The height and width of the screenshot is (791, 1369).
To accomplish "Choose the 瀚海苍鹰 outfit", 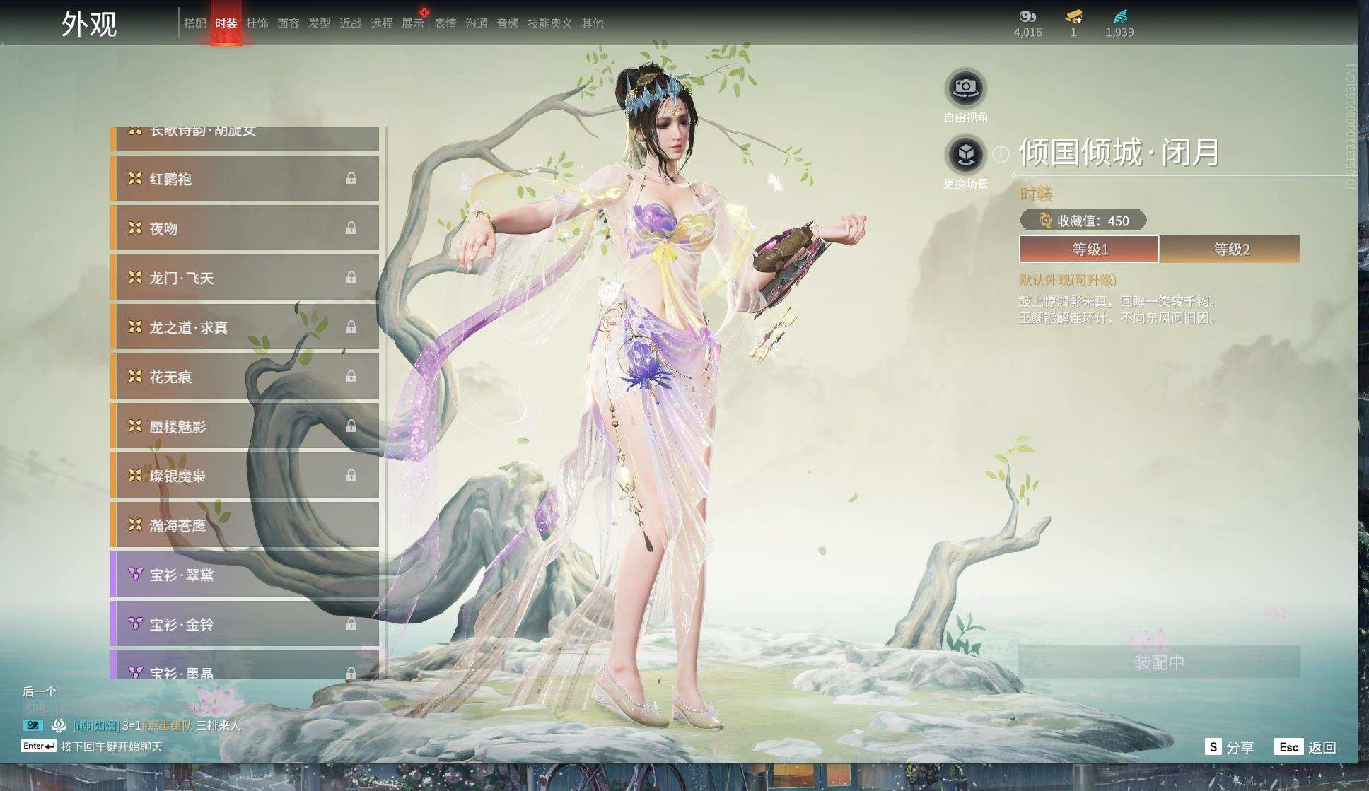I will click(x=245, y=525).
